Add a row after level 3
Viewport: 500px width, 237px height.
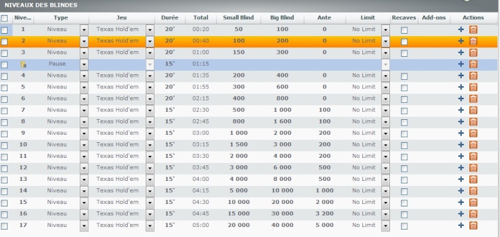coord(461,53)
